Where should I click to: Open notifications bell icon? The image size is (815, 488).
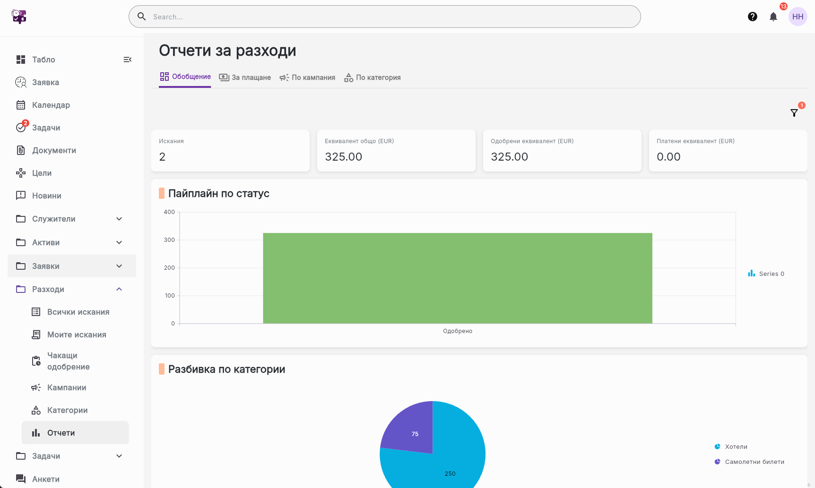tap(773, 17)
